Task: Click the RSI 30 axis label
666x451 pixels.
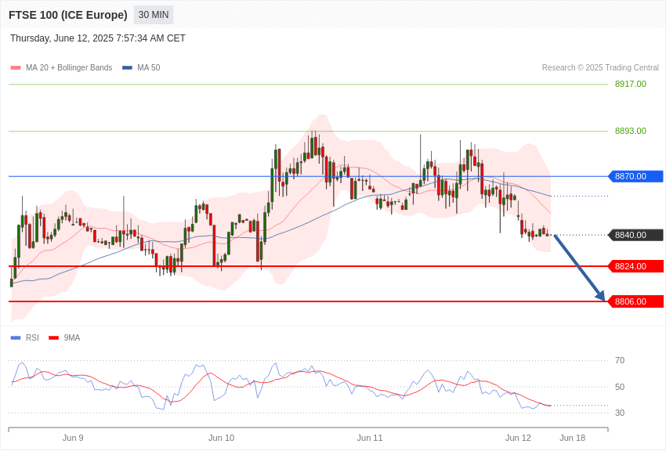Action: [x=620, y=413]
